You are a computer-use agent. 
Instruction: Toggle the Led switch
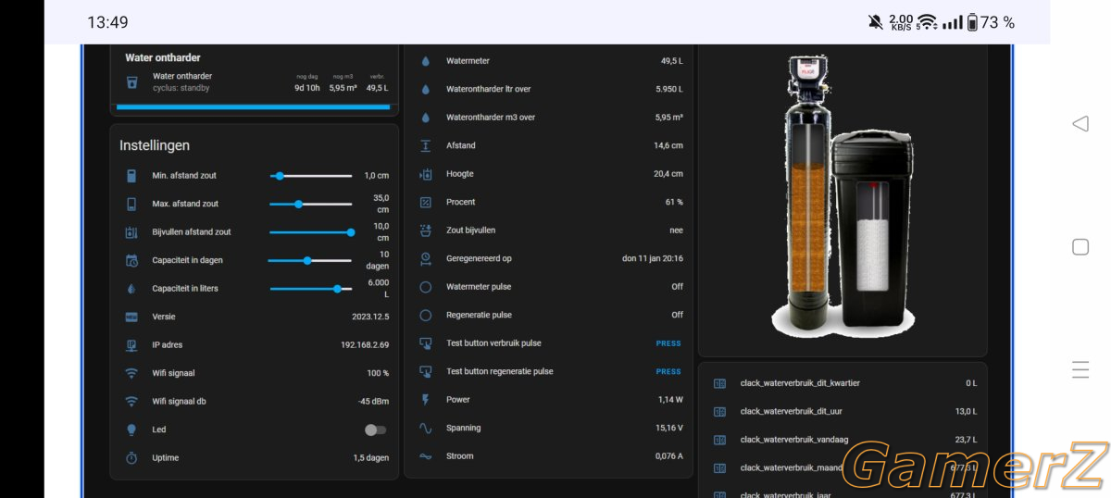[x=375, y=430]
